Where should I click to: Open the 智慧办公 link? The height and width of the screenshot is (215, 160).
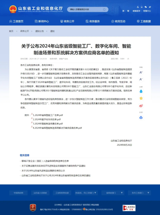pos(147,11)
